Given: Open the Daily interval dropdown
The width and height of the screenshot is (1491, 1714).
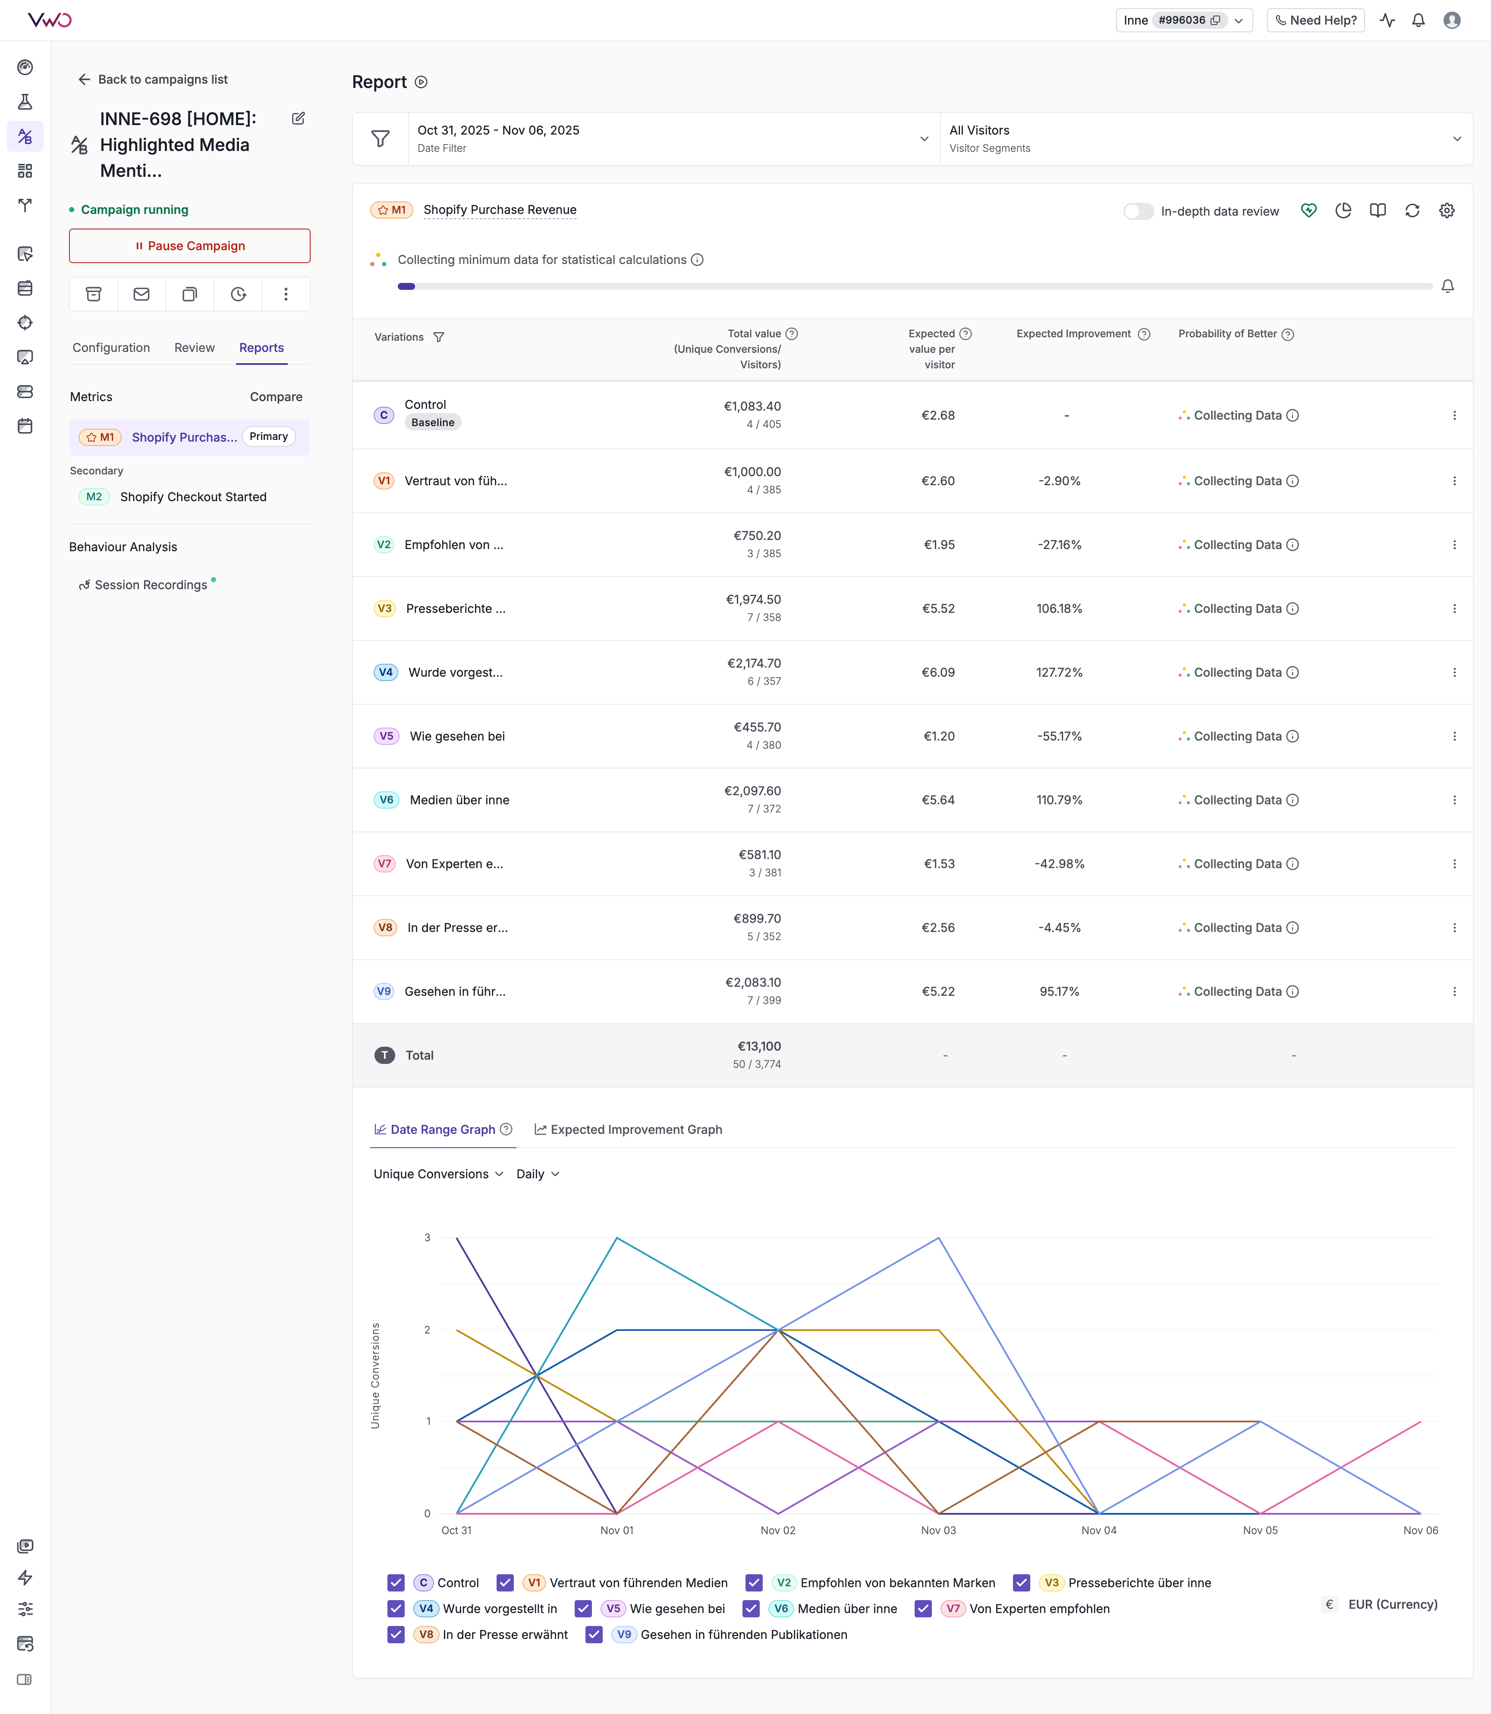Looking at the screenshot, I should (538, 1174).
